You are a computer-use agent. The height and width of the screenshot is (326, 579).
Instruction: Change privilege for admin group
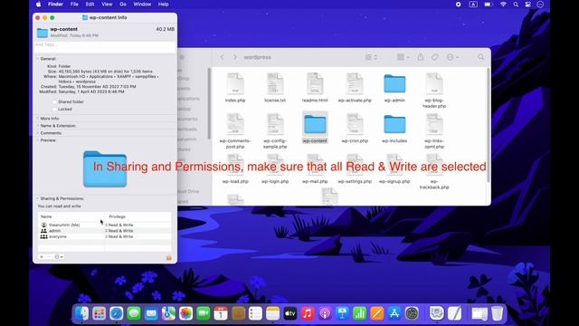pos(119,231)
